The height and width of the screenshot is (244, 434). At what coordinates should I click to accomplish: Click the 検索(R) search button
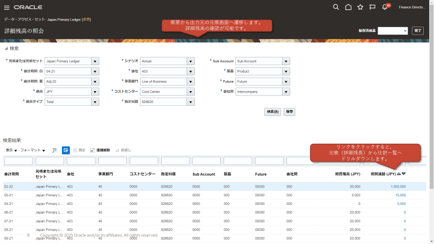(272, 112)
